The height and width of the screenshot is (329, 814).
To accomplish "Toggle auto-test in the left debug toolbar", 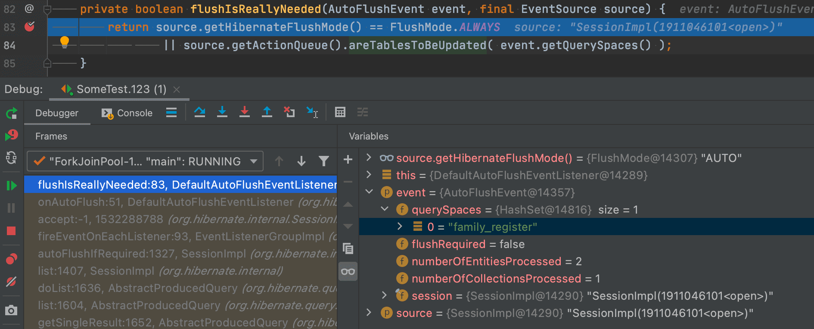I will click(12, 158).
